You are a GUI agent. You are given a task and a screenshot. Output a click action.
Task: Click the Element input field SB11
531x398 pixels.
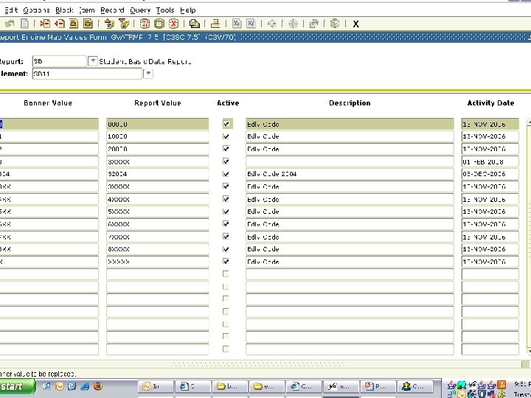(87, 74)
